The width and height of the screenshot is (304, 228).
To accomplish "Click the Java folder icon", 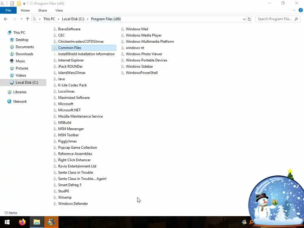I will click(x=55, y=79).
